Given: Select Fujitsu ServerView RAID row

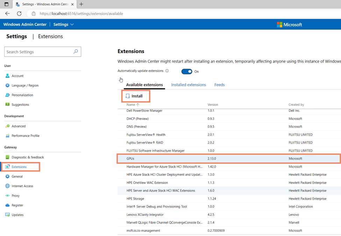Looking at the screenshot, I should [x=229, y=143].
